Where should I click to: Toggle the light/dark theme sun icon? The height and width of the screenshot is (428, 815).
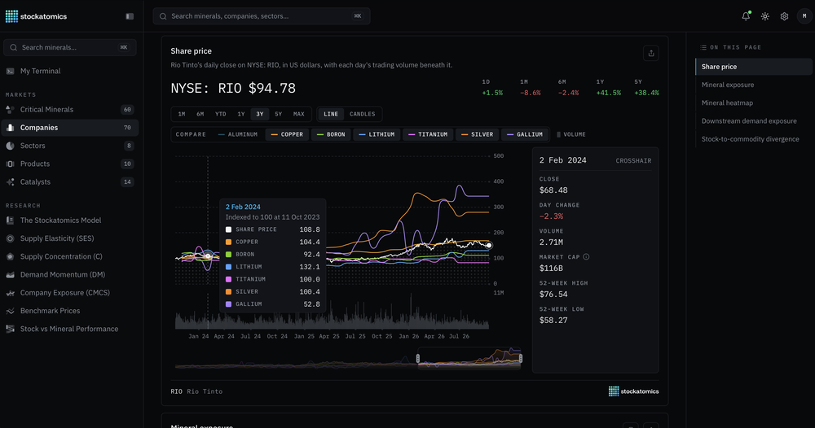(x=765, y=16)
